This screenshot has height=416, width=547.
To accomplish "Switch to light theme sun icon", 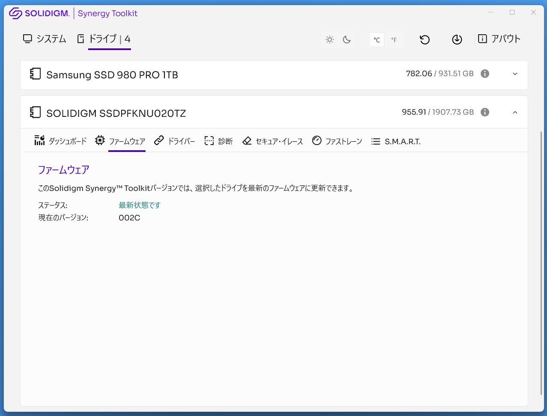I will [x=330, y=40].
